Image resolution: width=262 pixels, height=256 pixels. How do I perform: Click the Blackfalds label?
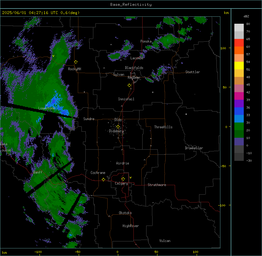(x=134, y=68)
